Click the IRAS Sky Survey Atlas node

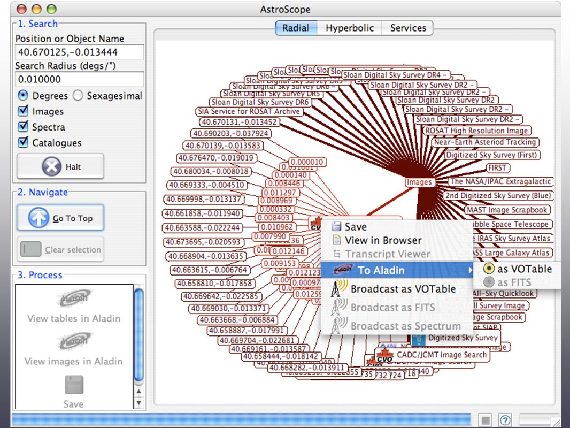click(x=509, y=239)
